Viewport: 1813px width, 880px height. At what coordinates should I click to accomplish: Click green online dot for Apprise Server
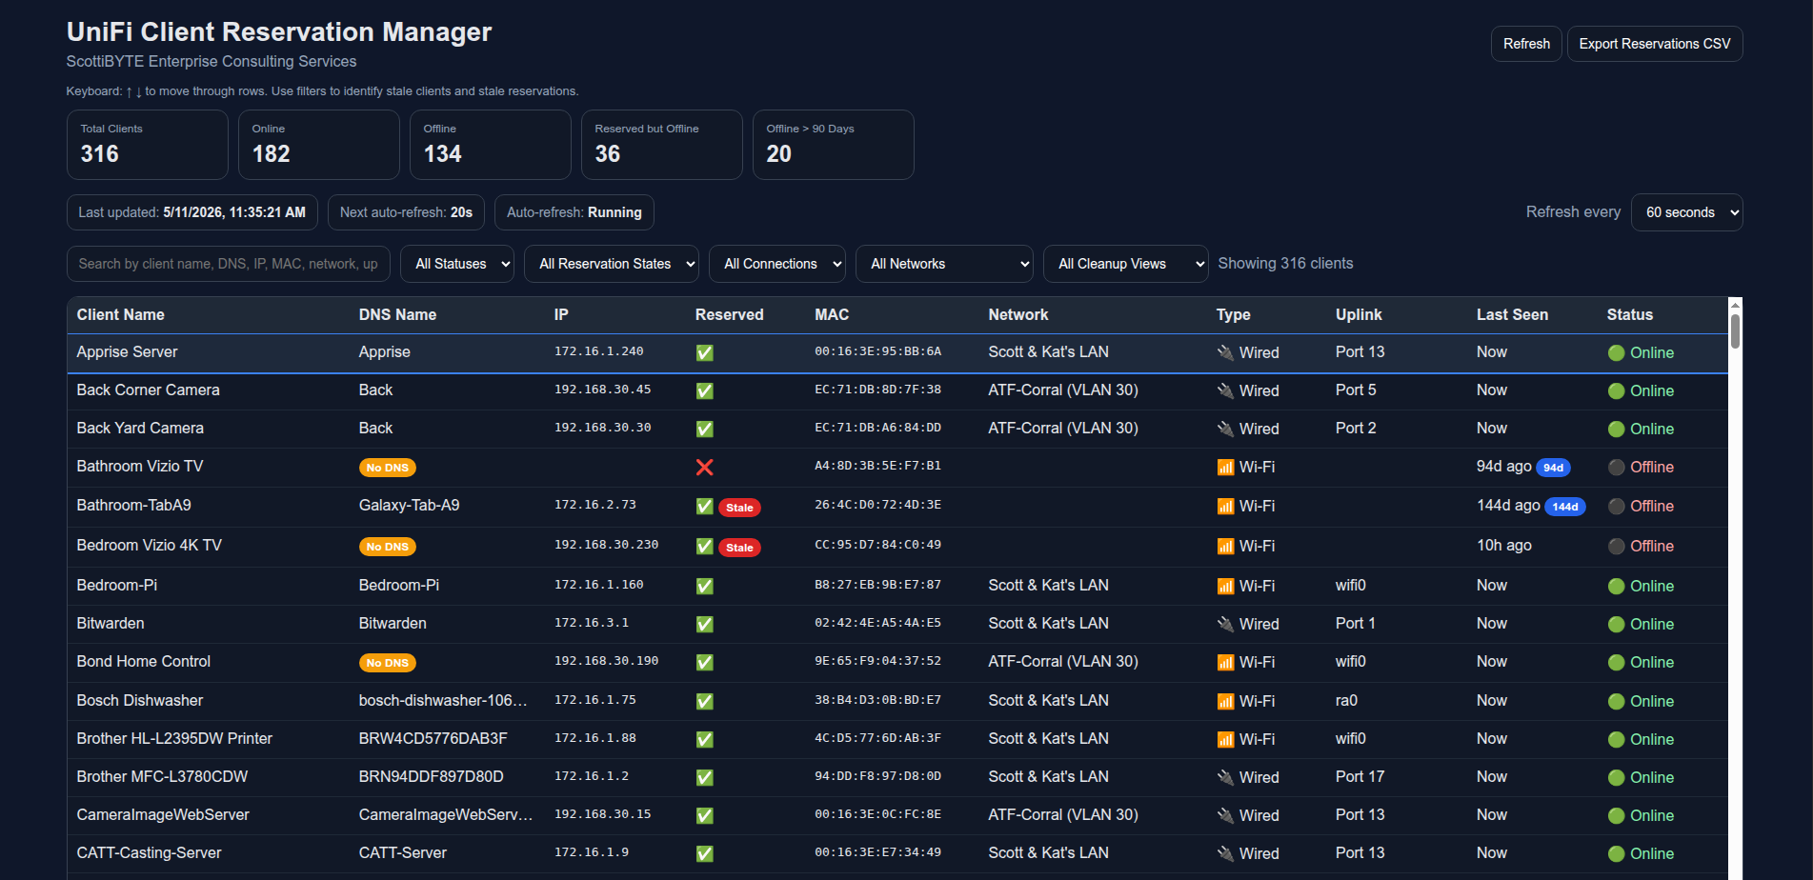[1616, 352]
